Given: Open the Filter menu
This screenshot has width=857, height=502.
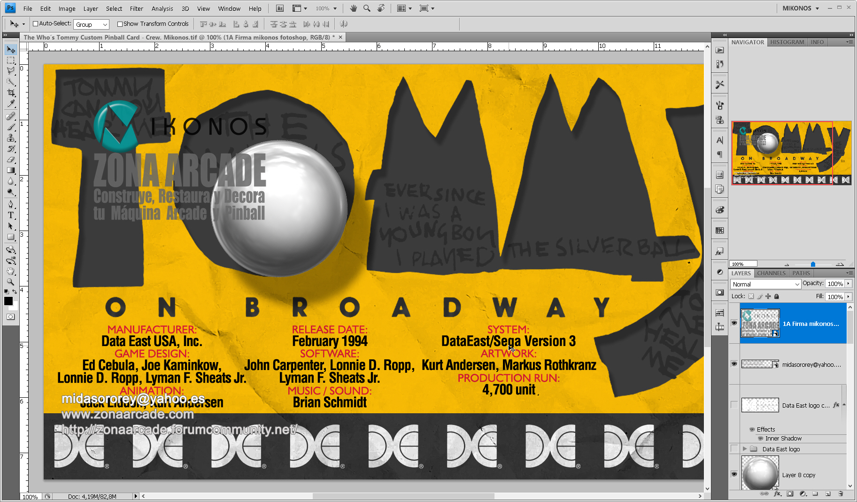Looking at the screenshot, I should point(137,8).
